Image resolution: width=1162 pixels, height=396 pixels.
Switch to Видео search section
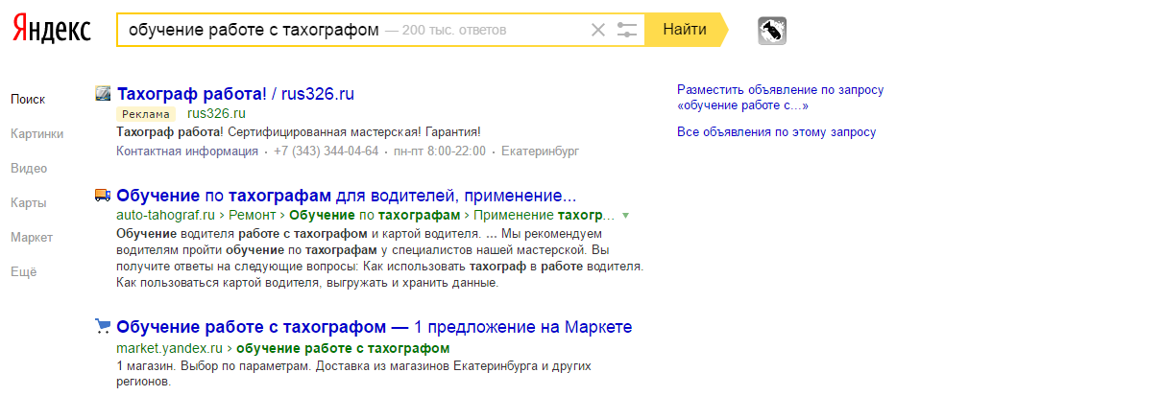(x=29, y=168)
